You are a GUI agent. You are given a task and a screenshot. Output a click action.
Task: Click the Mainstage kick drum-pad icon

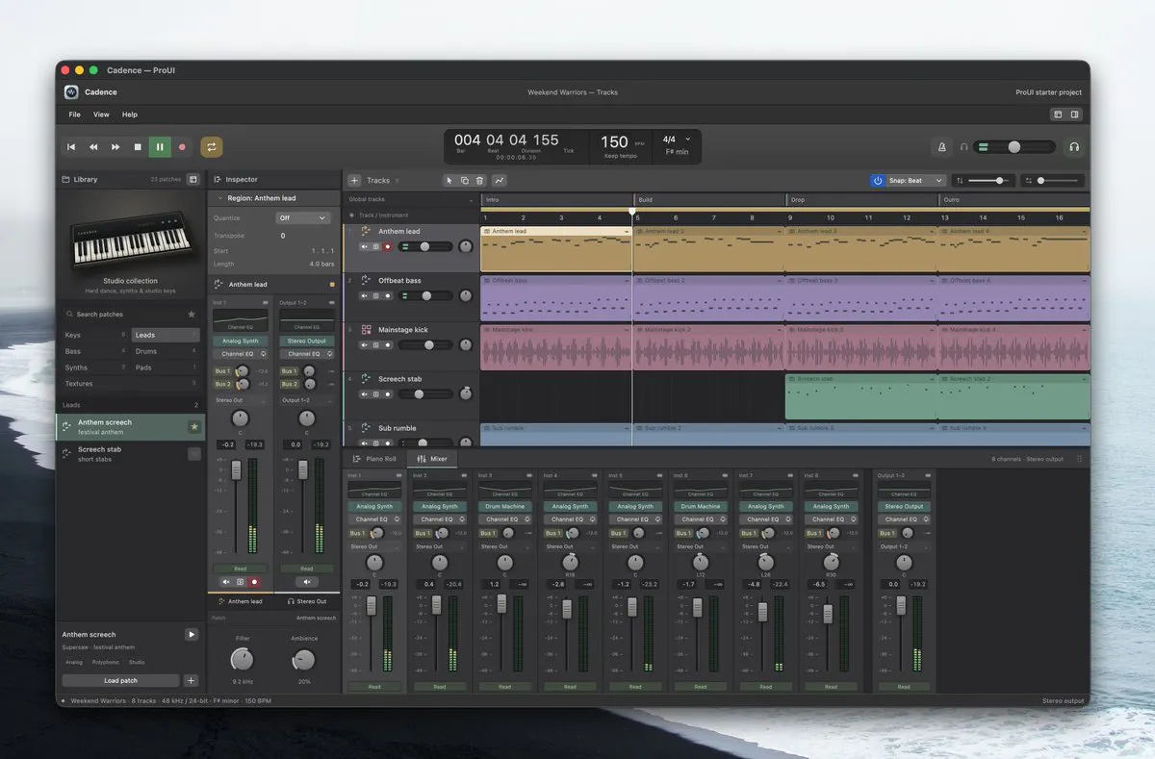[367, 330]
